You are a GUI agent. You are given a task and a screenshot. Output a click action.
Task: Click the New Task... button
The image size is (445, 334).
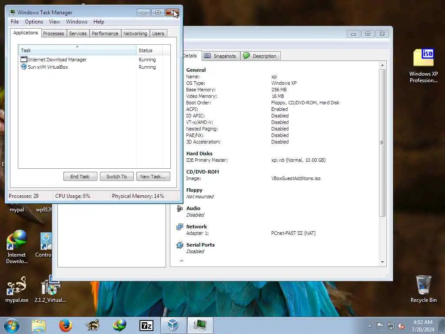coord(153,177)
